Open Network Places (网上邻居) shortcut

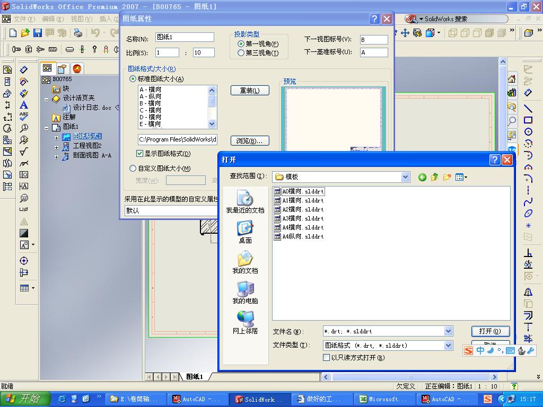pos(245,323)
